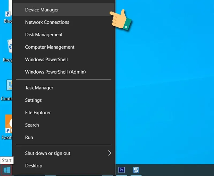Open Computer Management
The image size is (214, 176).
[49, 47]
